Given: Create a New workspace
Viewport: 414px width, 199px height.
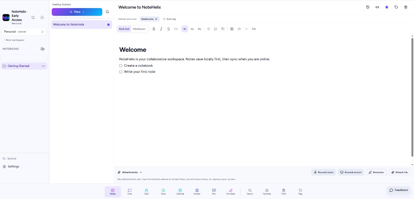Looking at the screenshot, I should point(14,40).
